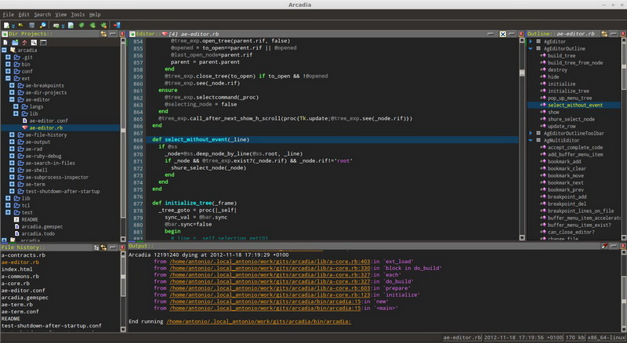Screen dimensions: 627x343
Task: Select index.html in File history
Action: click(x=16, y=269)
